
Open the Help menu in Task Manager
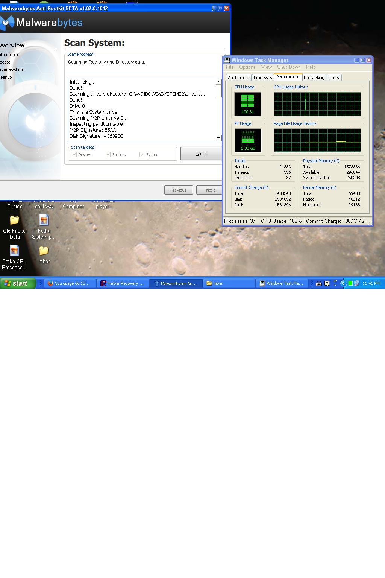[311, 67]
